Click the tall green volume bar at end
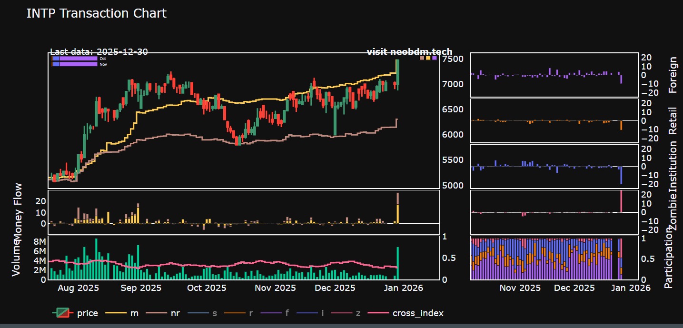 [x=398, y=263]
